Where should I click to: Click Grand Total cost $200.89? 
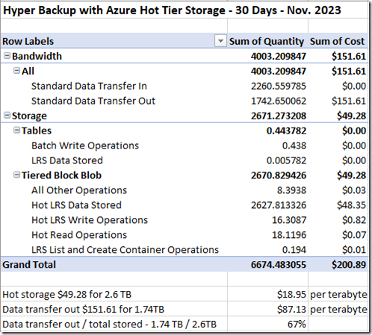click(x=349, y=265)
